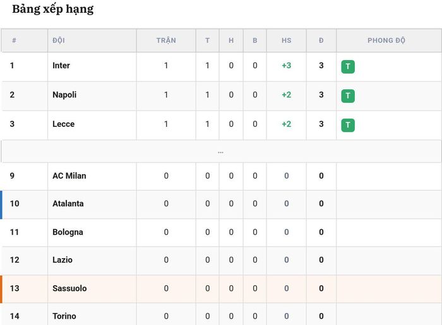Click the Lazio team name
Viewport: 442px width, 325px height.
pyautogui.click(x=63, y=259)
